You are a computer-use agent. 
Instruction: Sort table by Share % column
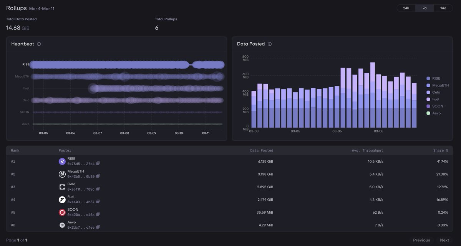tap(441, 150)
